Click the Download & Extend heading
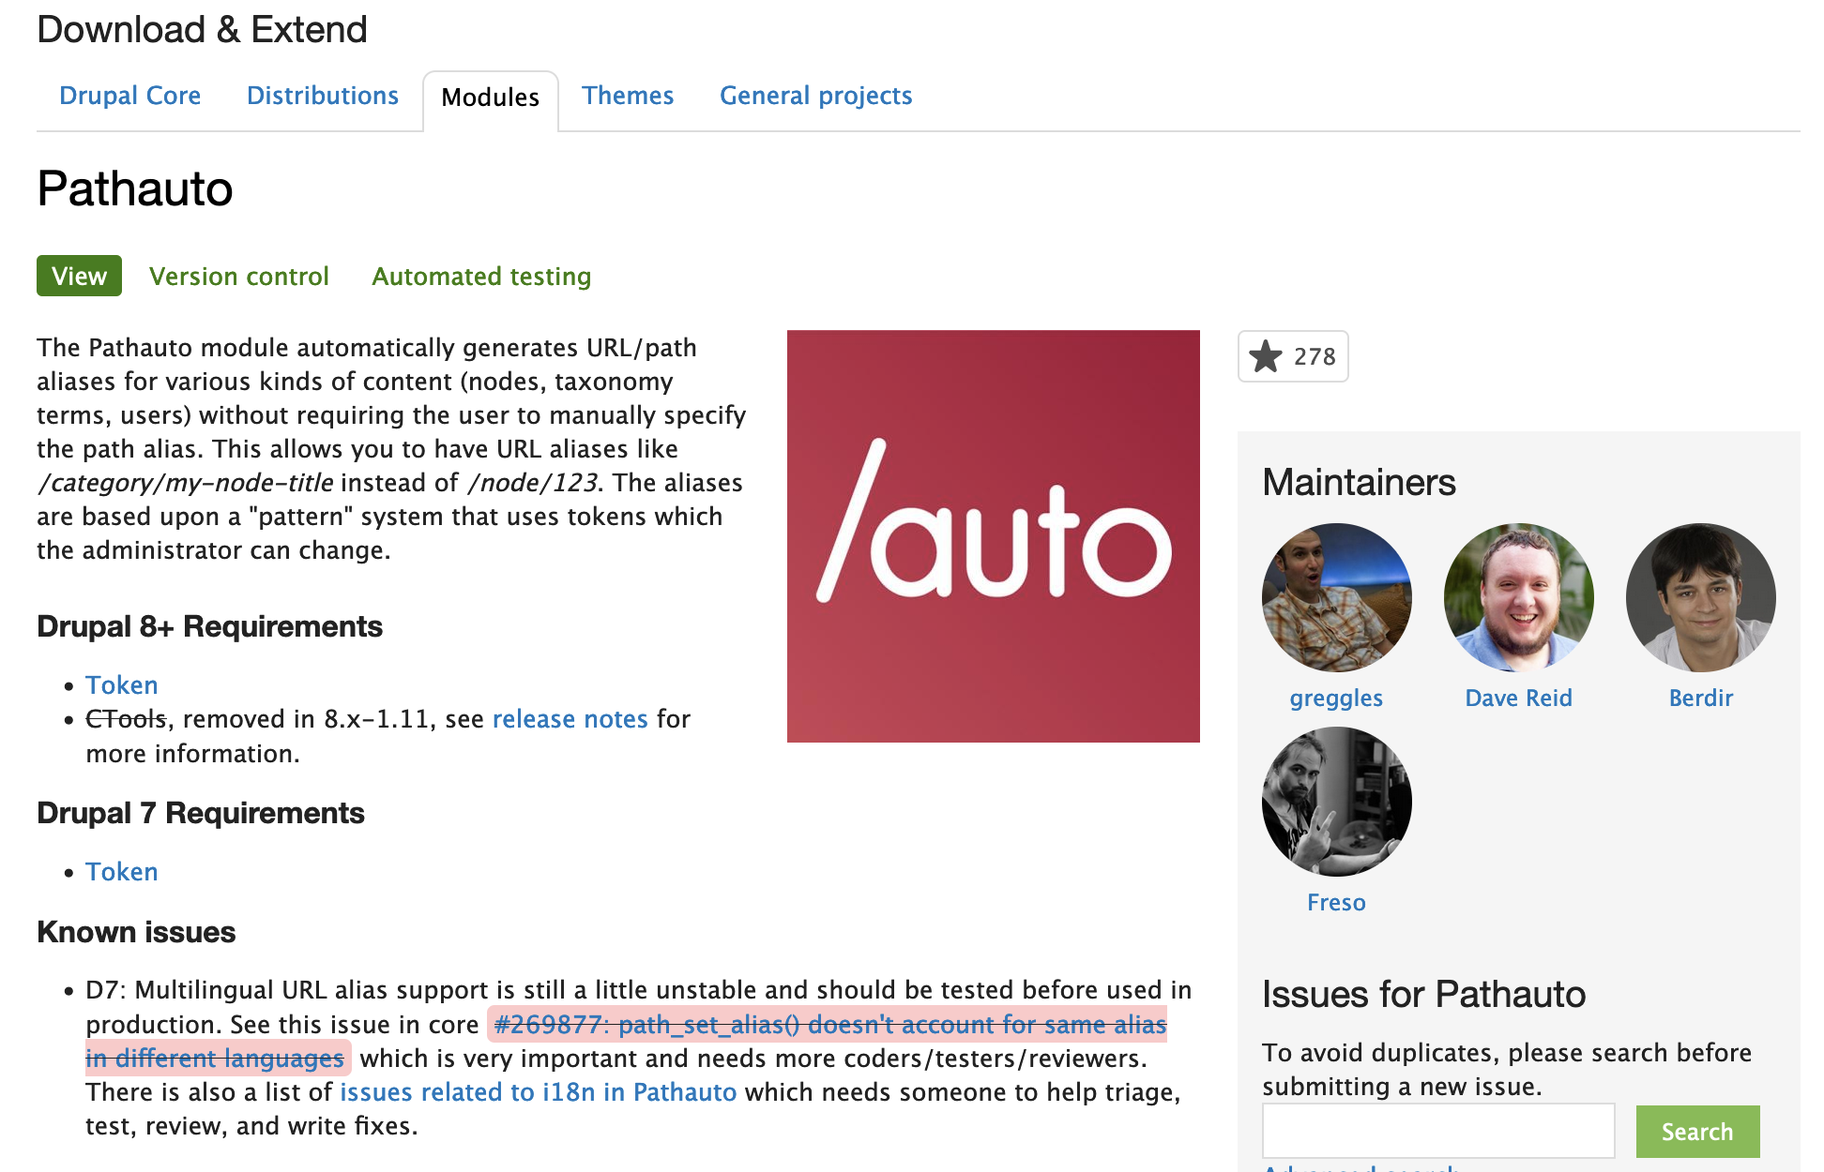The width and height of the screenshot is (1824, 1172). point(202,30)
